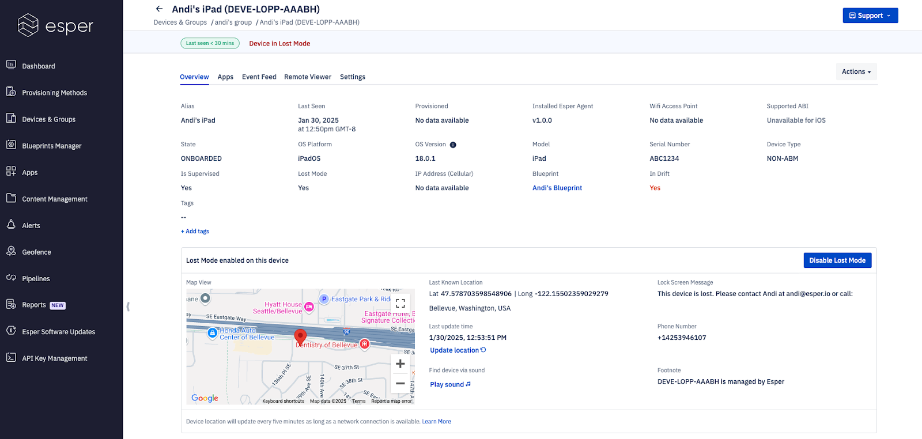Click Device in Lost Mode status text
This screenshot has height=439, width=922.
point(279,44)
